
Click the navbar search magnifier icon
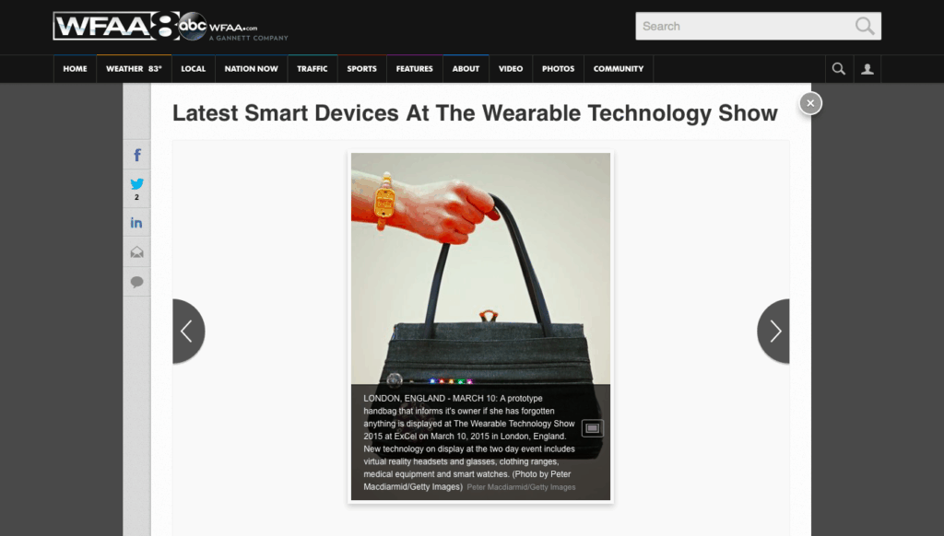[839, 69]
